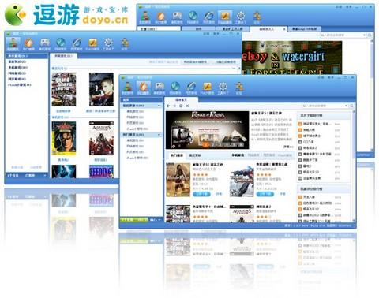Click the search magnifier icon in the front window

click(x=351, y=106)
